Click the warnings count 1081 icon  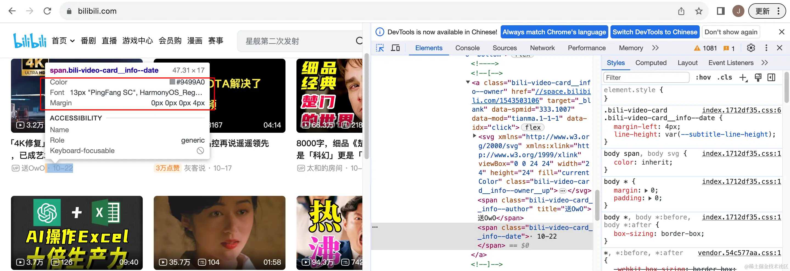tap(705, 48)
